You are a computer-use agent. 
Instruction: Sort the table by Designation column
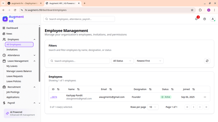[150, 89]
